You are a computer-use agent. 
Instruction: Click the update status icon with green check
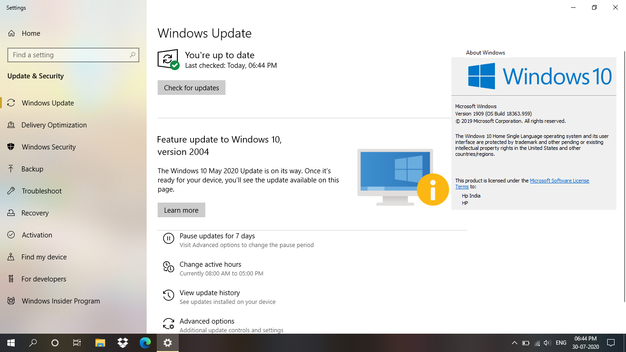(x=168, y=60)
